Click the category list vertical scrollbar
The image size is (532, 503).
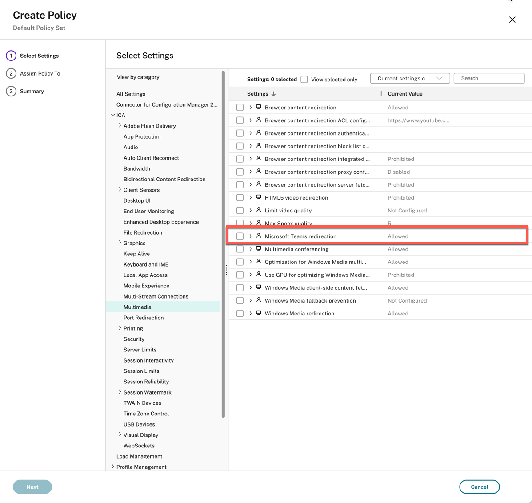[x=223, y=244]
